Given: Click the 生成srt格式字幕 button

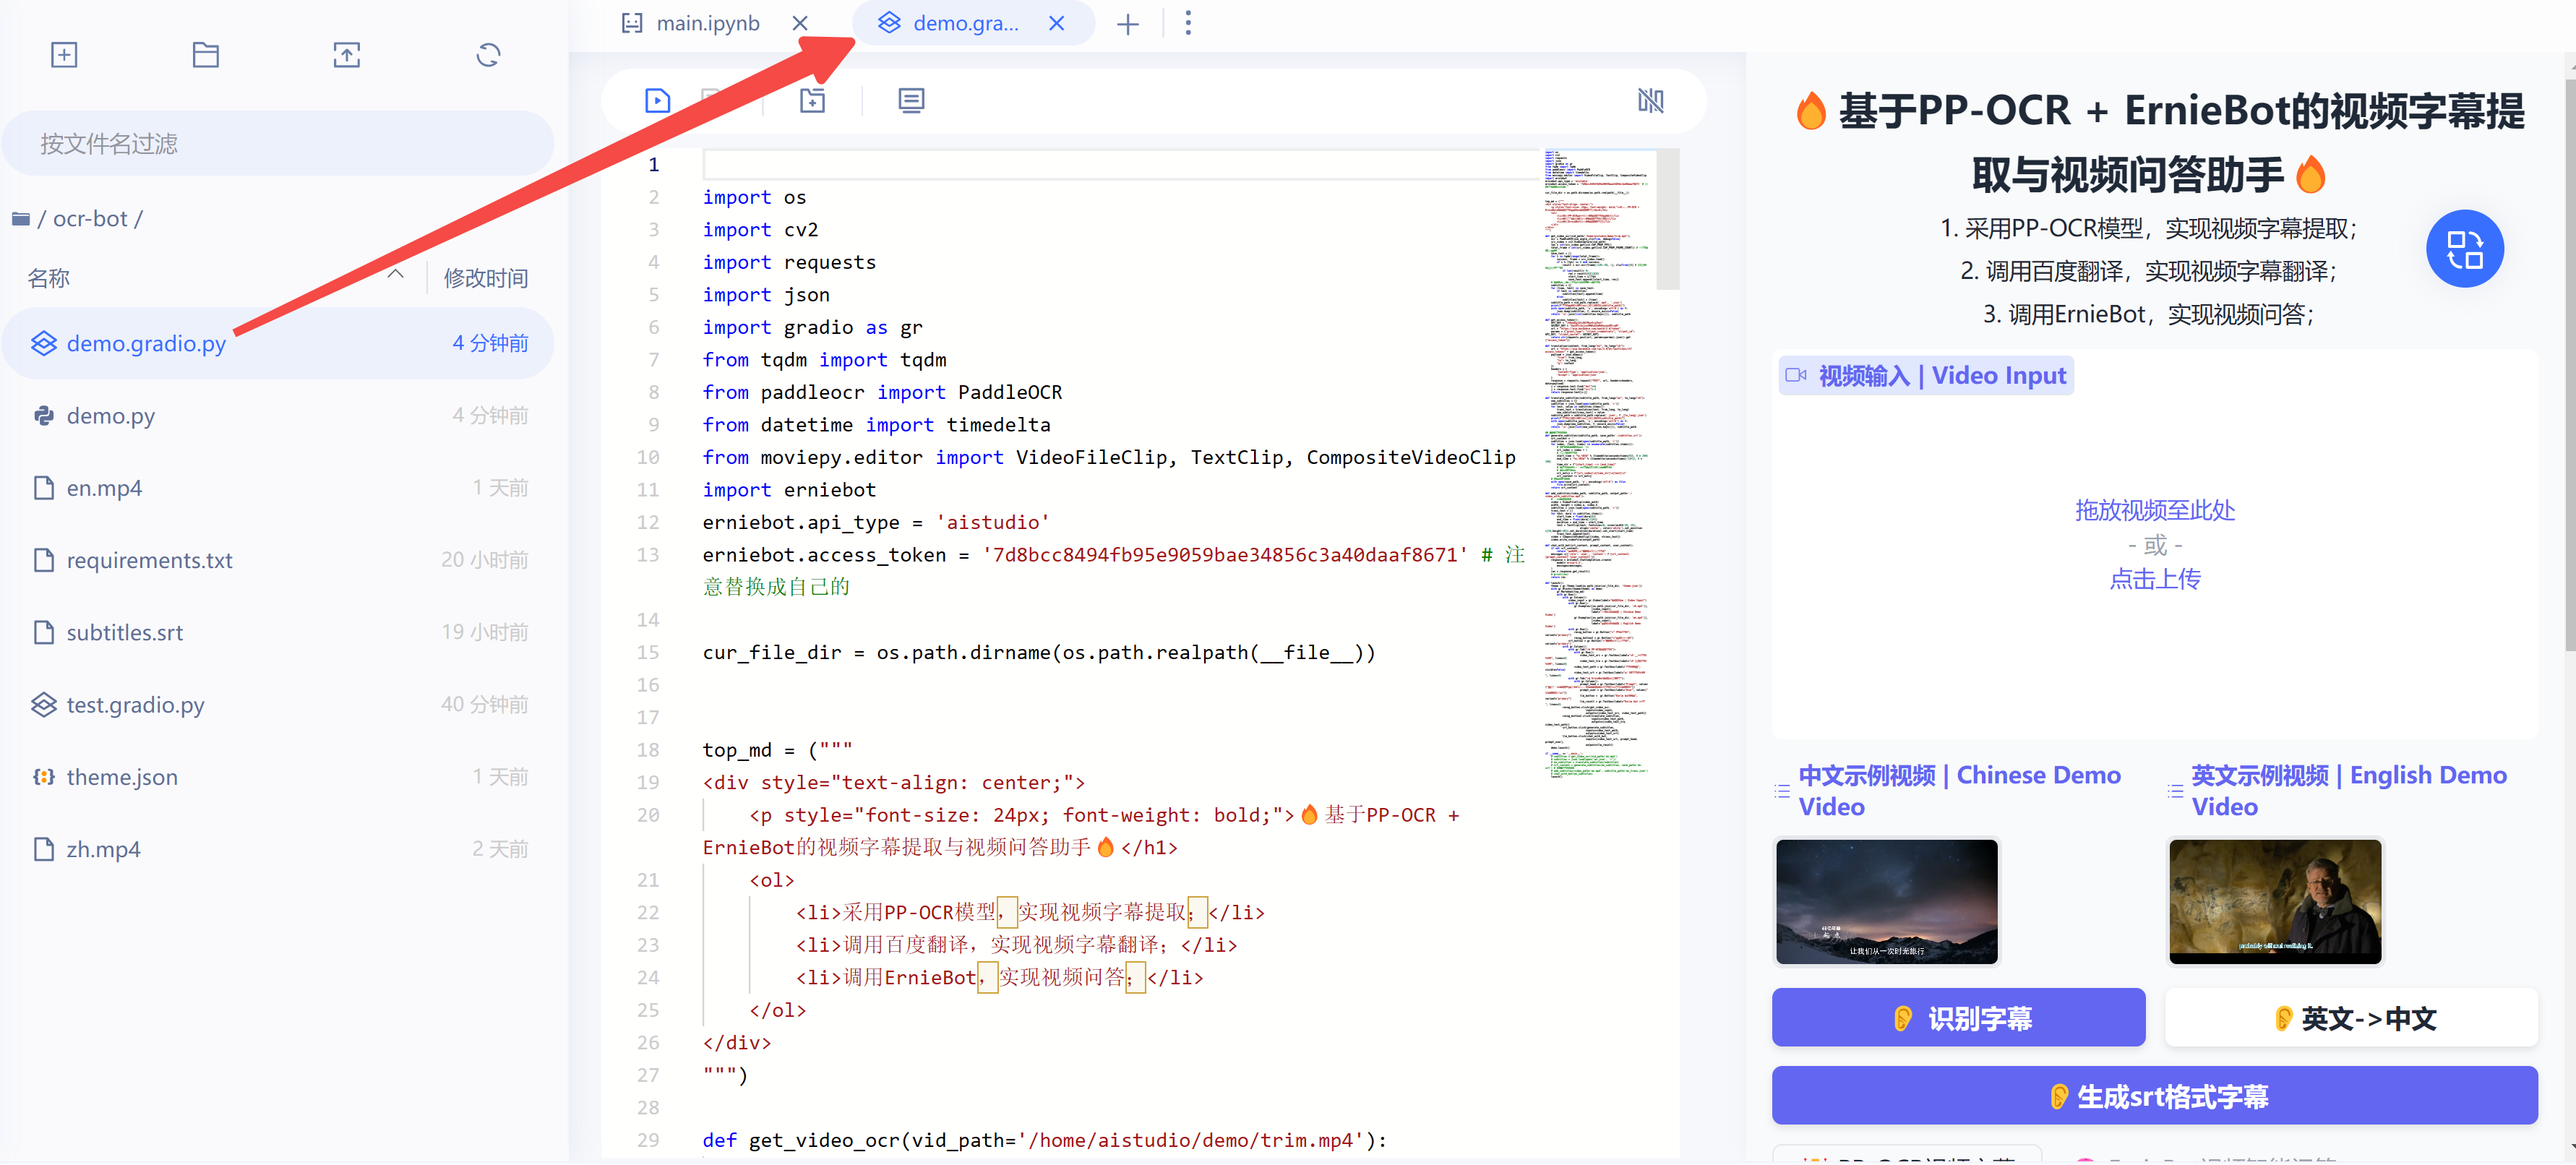Looking at the screenshot, I should 2154,1096.
